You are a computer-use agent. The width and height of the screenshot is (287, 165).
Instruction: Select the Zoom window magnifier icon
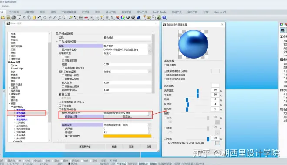coord(60,17)
